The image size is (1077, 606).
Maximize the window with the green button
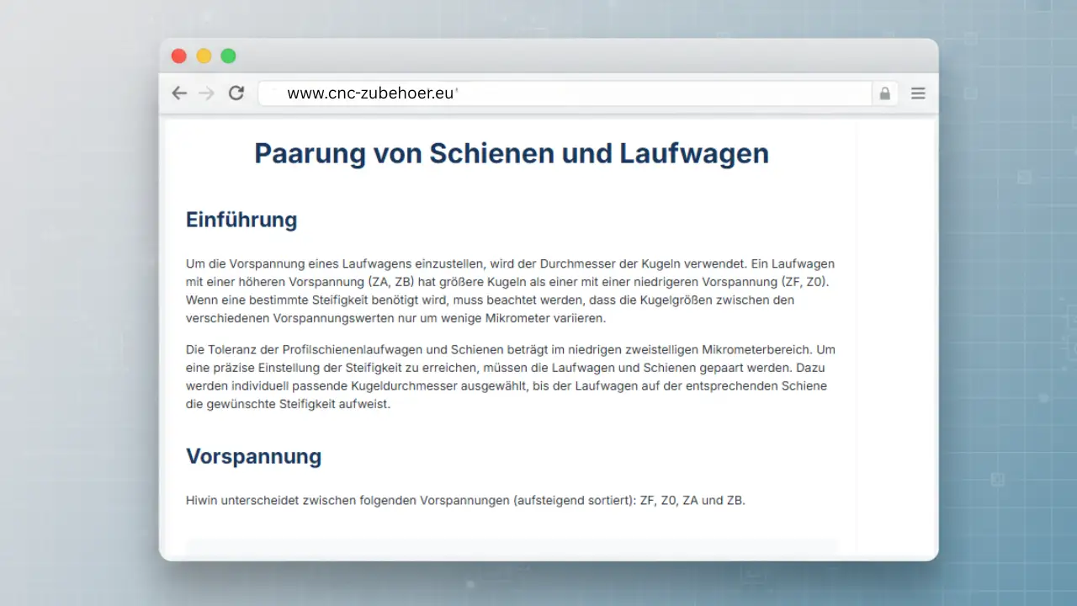(x=228, y=56)
